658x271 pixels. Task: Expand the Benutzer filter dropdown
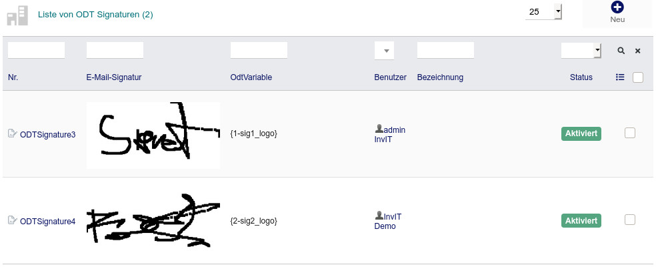(x=385, y=51)
